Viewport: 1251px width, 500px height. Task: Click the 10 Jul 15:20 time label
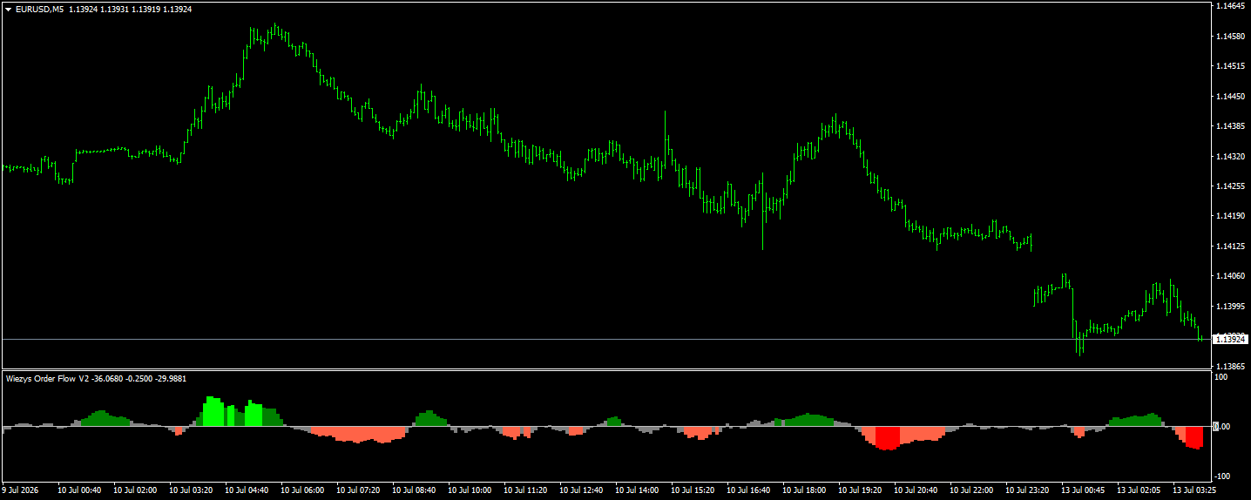pos(693,490)
